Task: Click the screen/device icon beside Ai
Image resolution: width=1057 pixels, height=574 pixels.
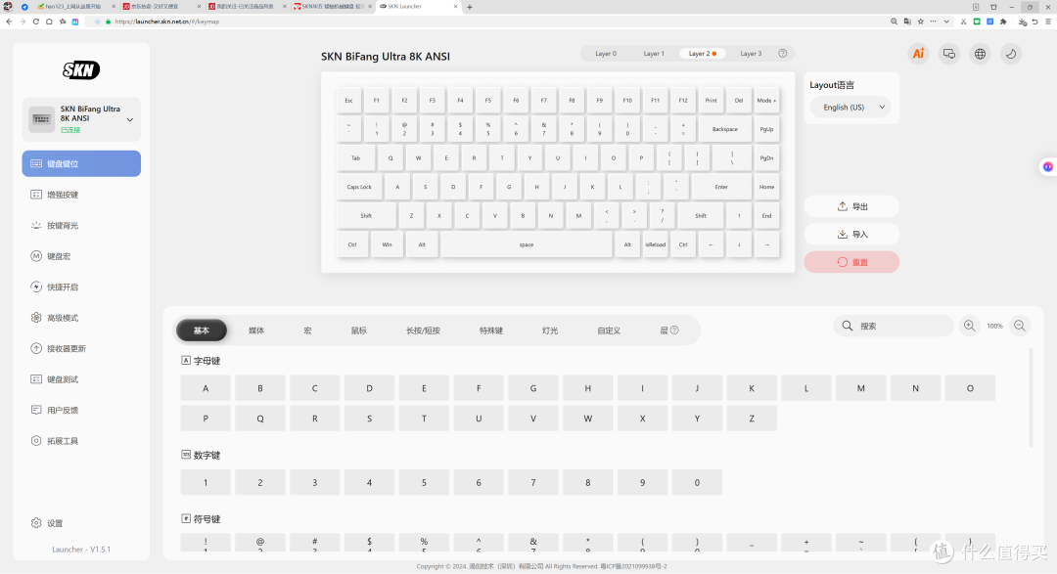Action: (949, 54)
